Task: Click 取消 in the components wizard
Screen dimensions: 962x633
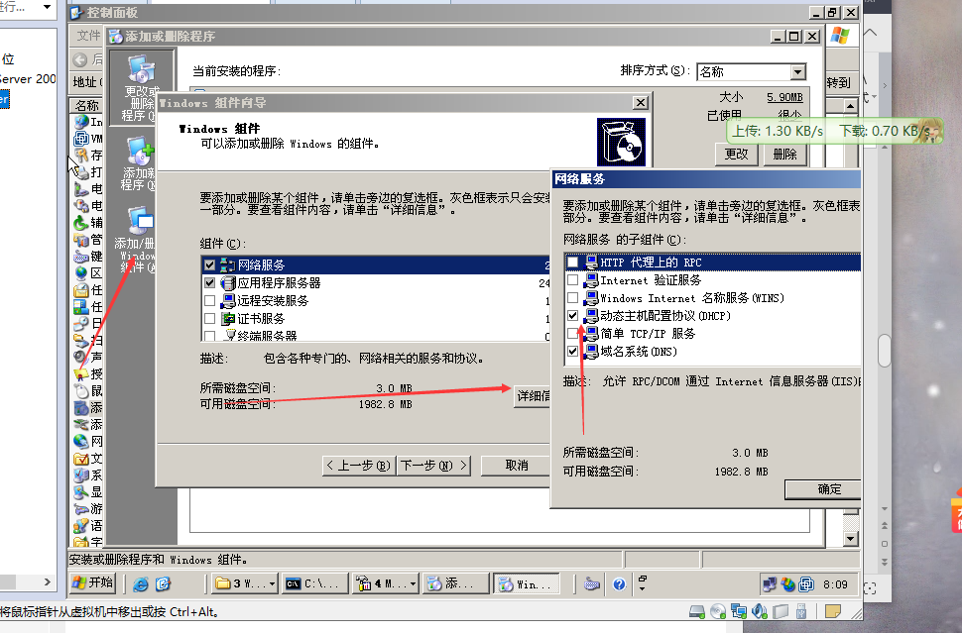Action: (x=516, y=466)
